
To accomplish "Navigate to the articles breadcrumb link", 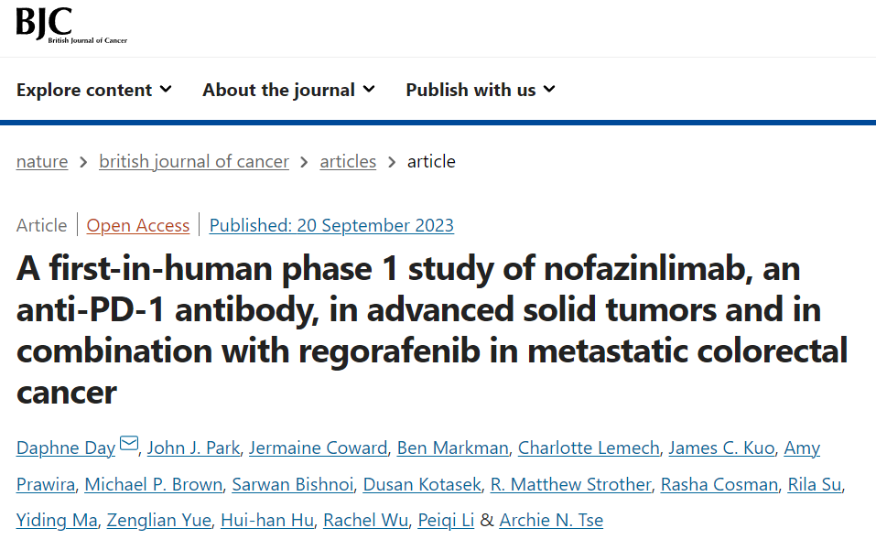I will 348,162.
